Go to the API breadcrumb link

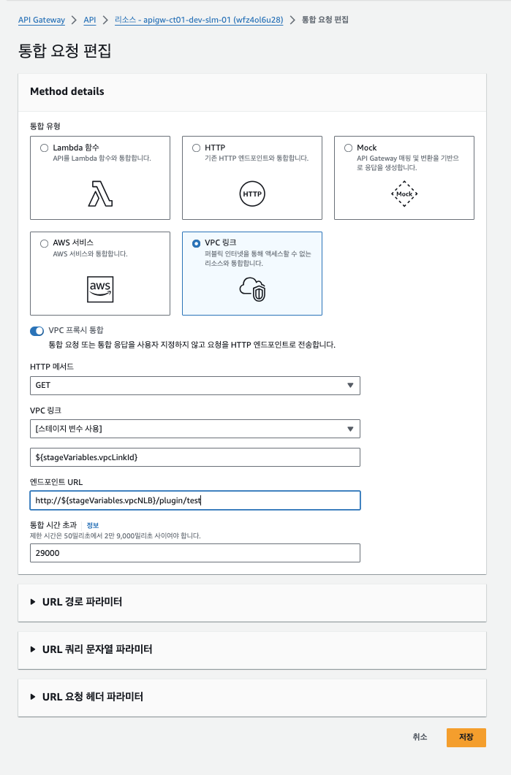coord(89,20)
